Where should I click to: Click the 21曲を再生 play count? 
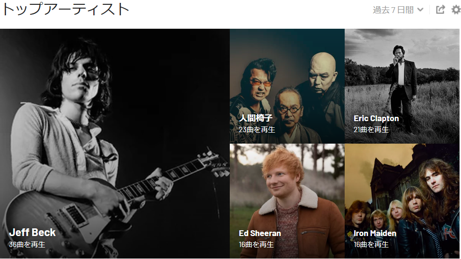coord(371,130)
